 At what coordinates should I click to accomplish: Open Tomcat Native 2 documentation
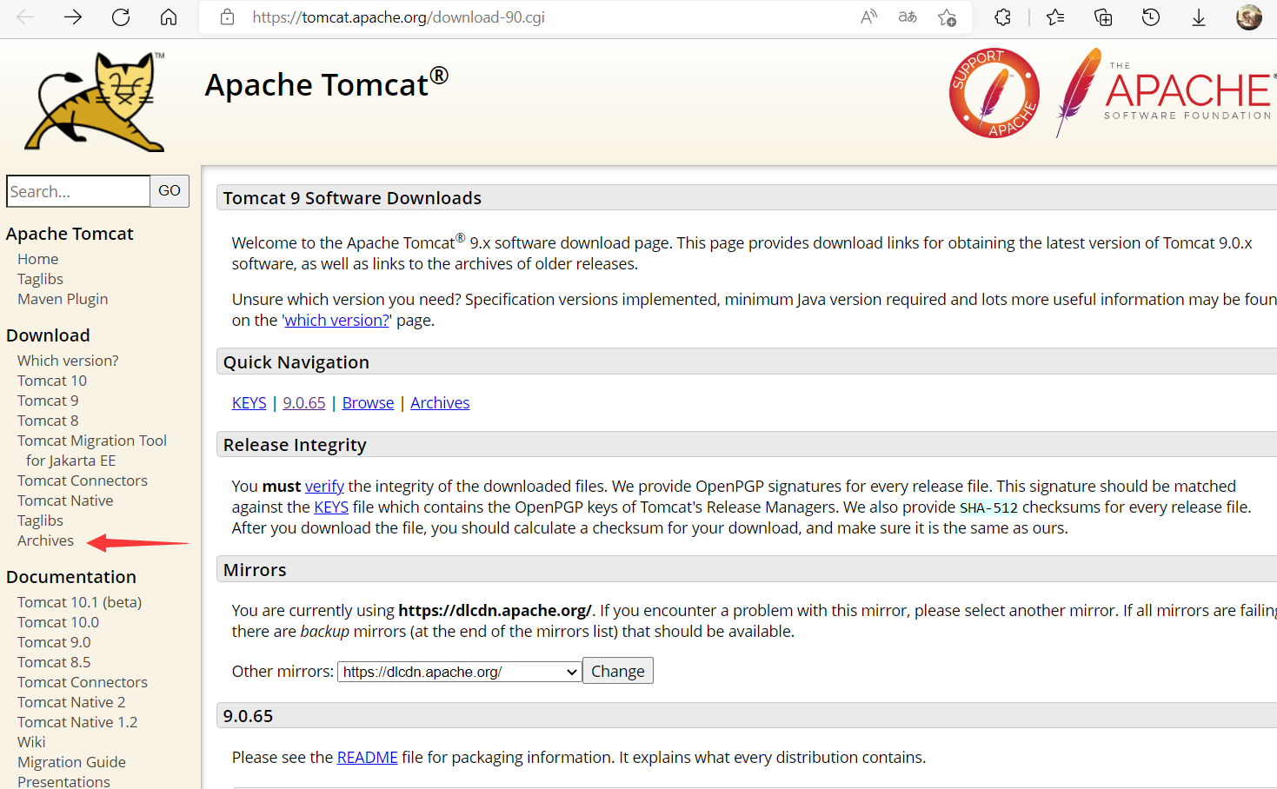point(71,702)
